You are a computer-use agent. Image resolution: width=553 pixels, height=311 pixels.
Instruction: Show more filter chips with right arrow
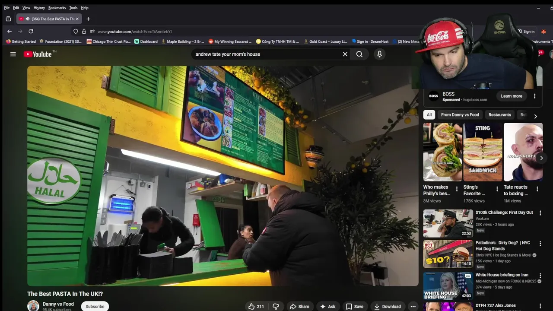coord(535,116)
